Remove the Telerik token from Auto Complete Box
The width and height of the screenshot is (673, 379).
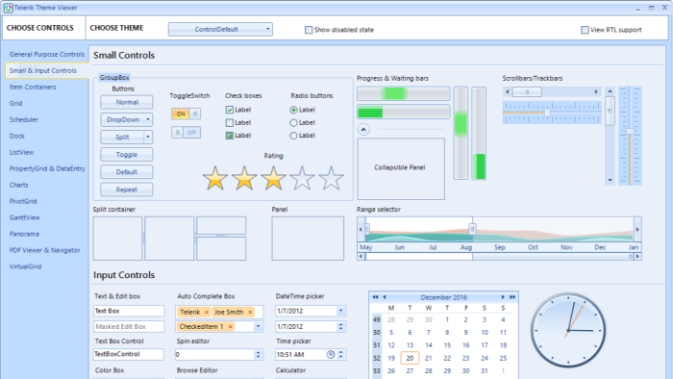207,312
